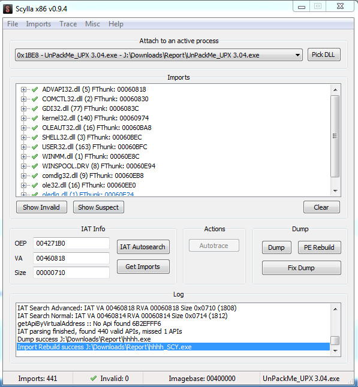Expand the GDI32.dll import node
This screenshot has width=358, height=387.
pyautogui.click(x=23, y=108)
